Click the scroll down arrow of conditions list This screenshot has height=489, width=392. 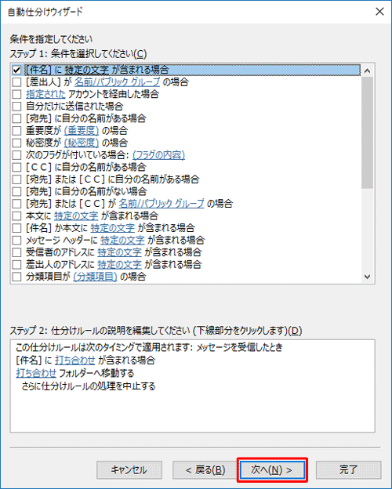(368, 277)
